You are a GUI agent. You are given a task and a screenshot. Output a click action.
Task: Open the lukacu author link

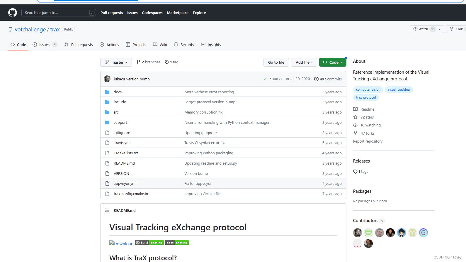pyautogui.click(x=119, y=79)
